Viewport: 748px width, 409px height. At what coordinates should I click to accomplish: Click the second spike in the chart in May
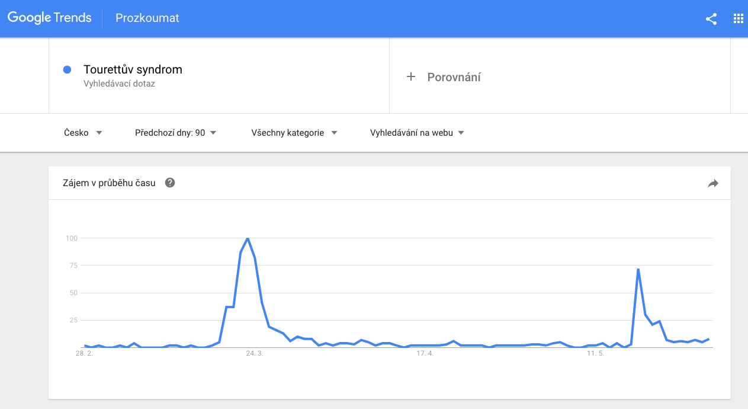[x=638, y=269]
